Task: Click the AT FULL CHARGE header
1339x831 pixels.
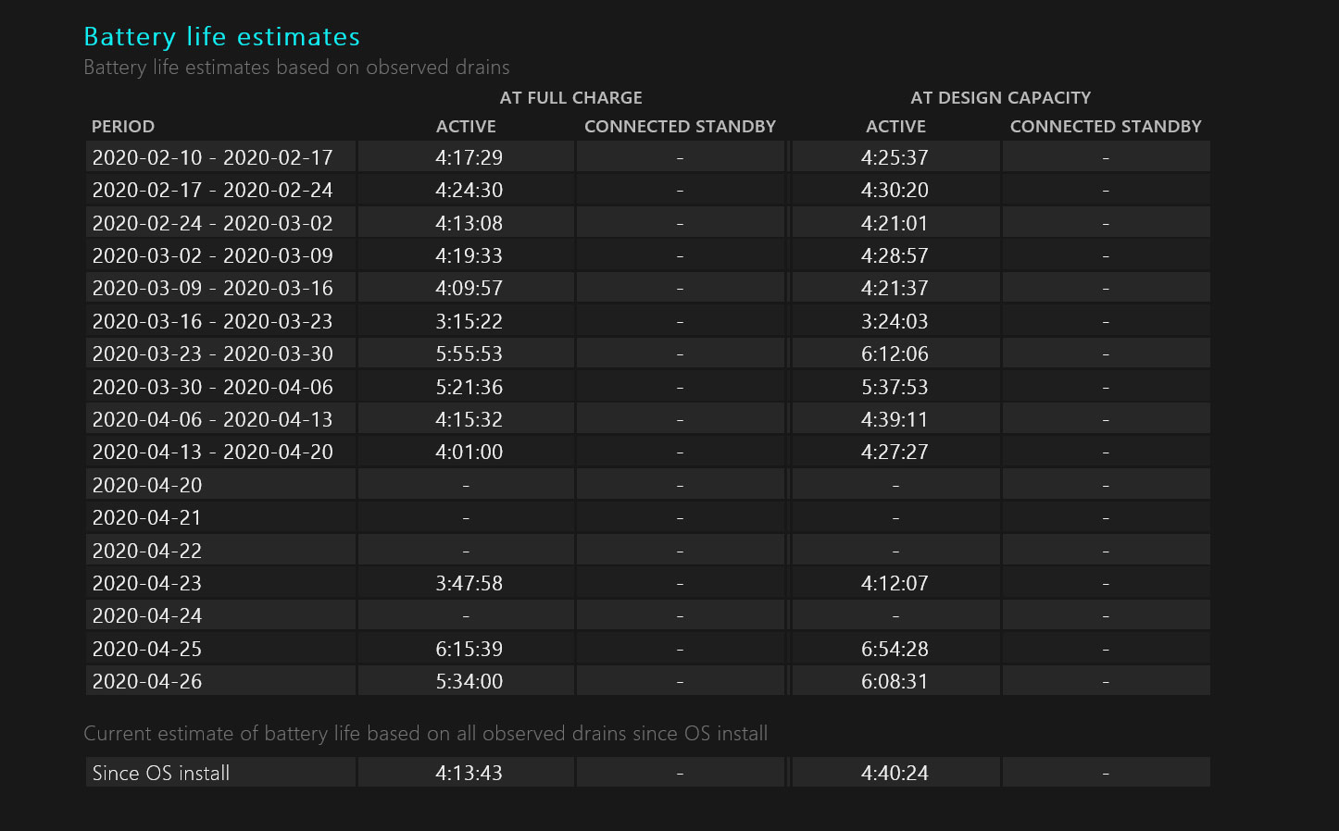Action: [x=570, y=98]
